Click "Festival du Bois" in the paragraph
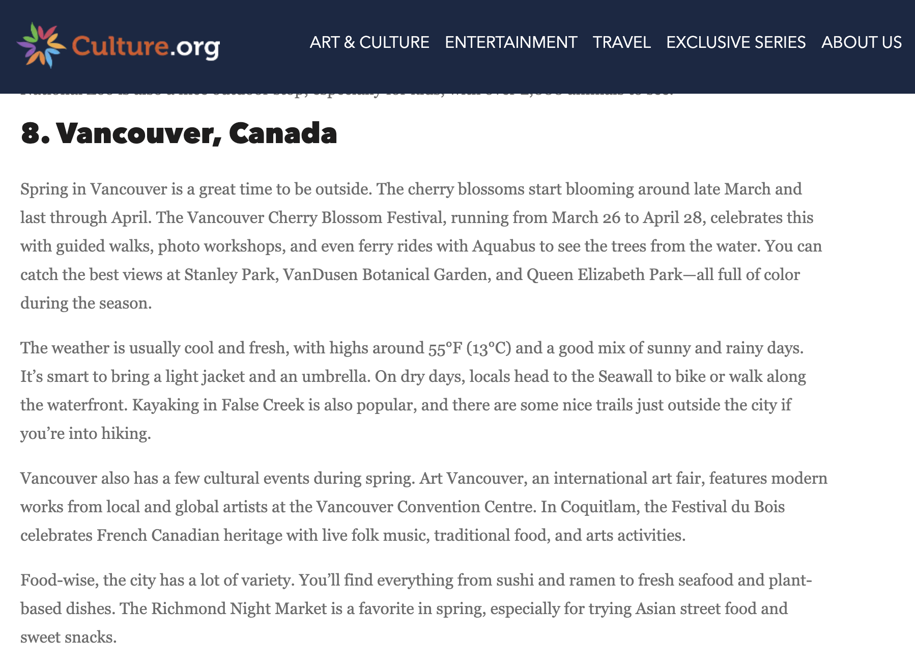Image resolution: width=915 pixels, height=664 pixels. [728, 507]
